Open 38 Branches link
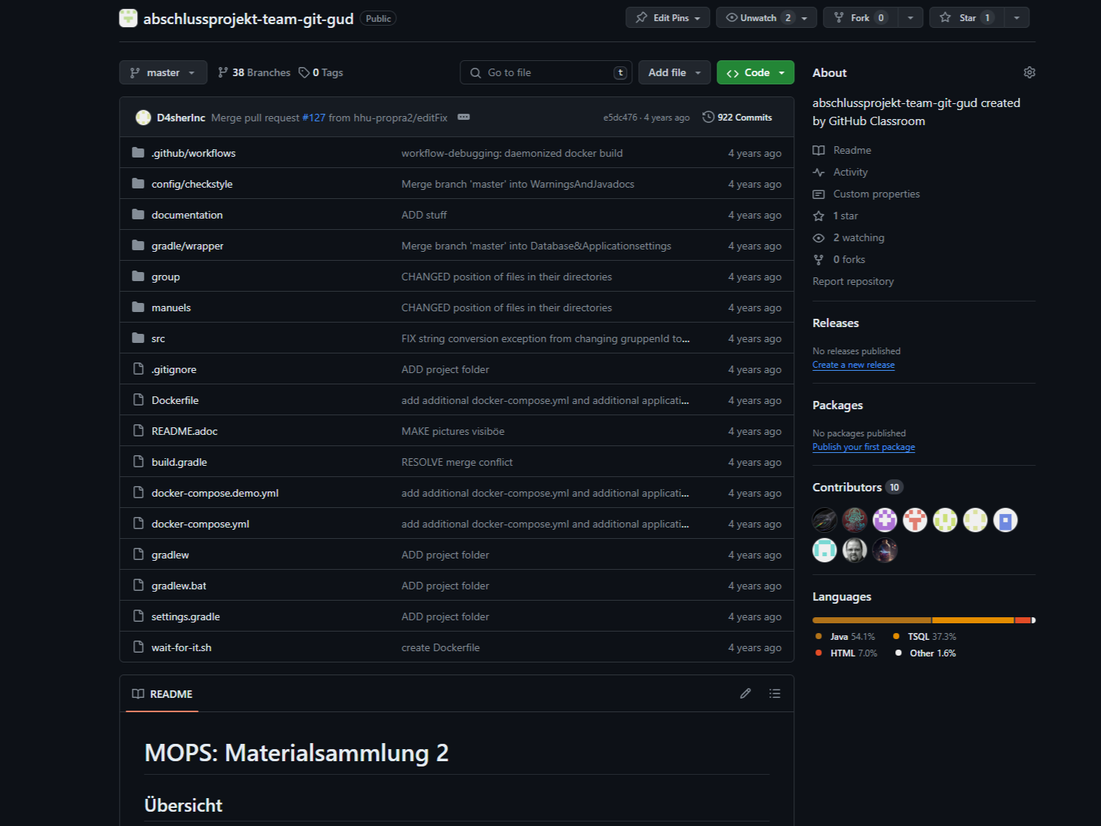 click(x=254, y=72)
